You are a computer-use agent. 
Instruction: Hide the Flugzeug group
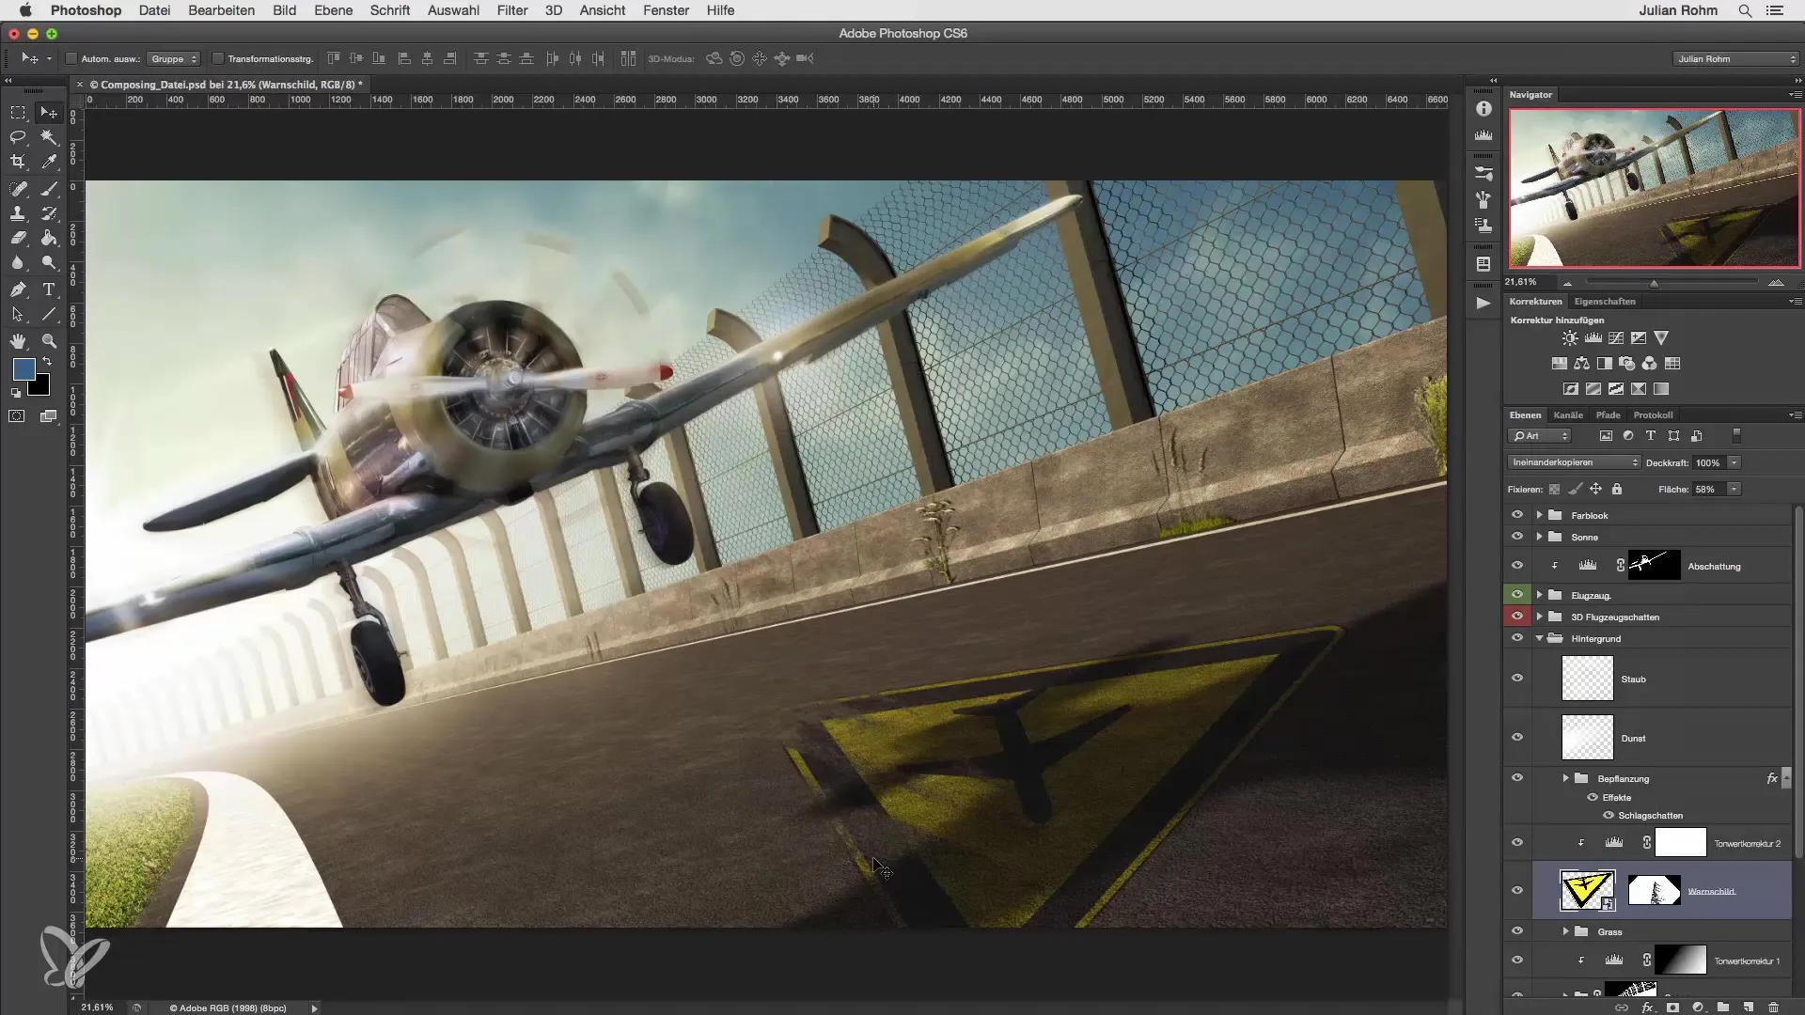(1516, 595)
